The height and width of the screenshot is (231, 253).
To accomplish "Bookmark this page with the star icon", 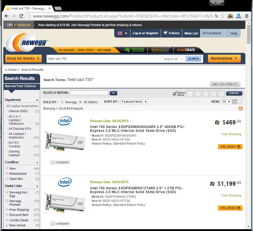I will [222, 16].
